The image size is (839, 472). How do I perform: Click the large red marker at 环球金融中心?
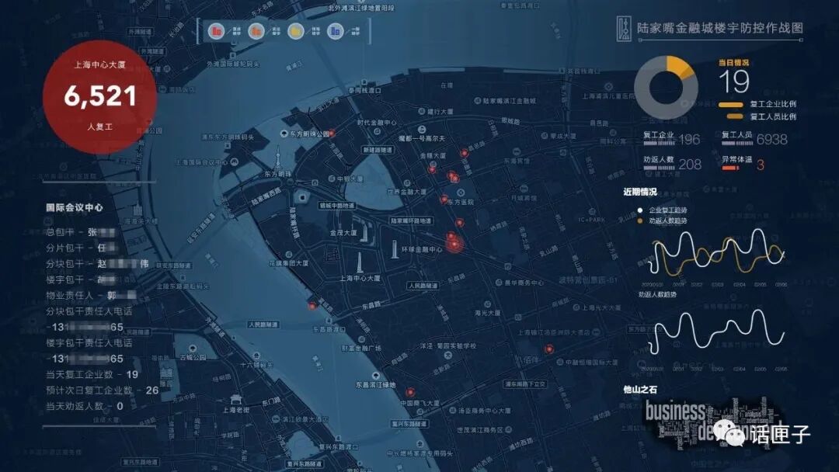[454, 243]
